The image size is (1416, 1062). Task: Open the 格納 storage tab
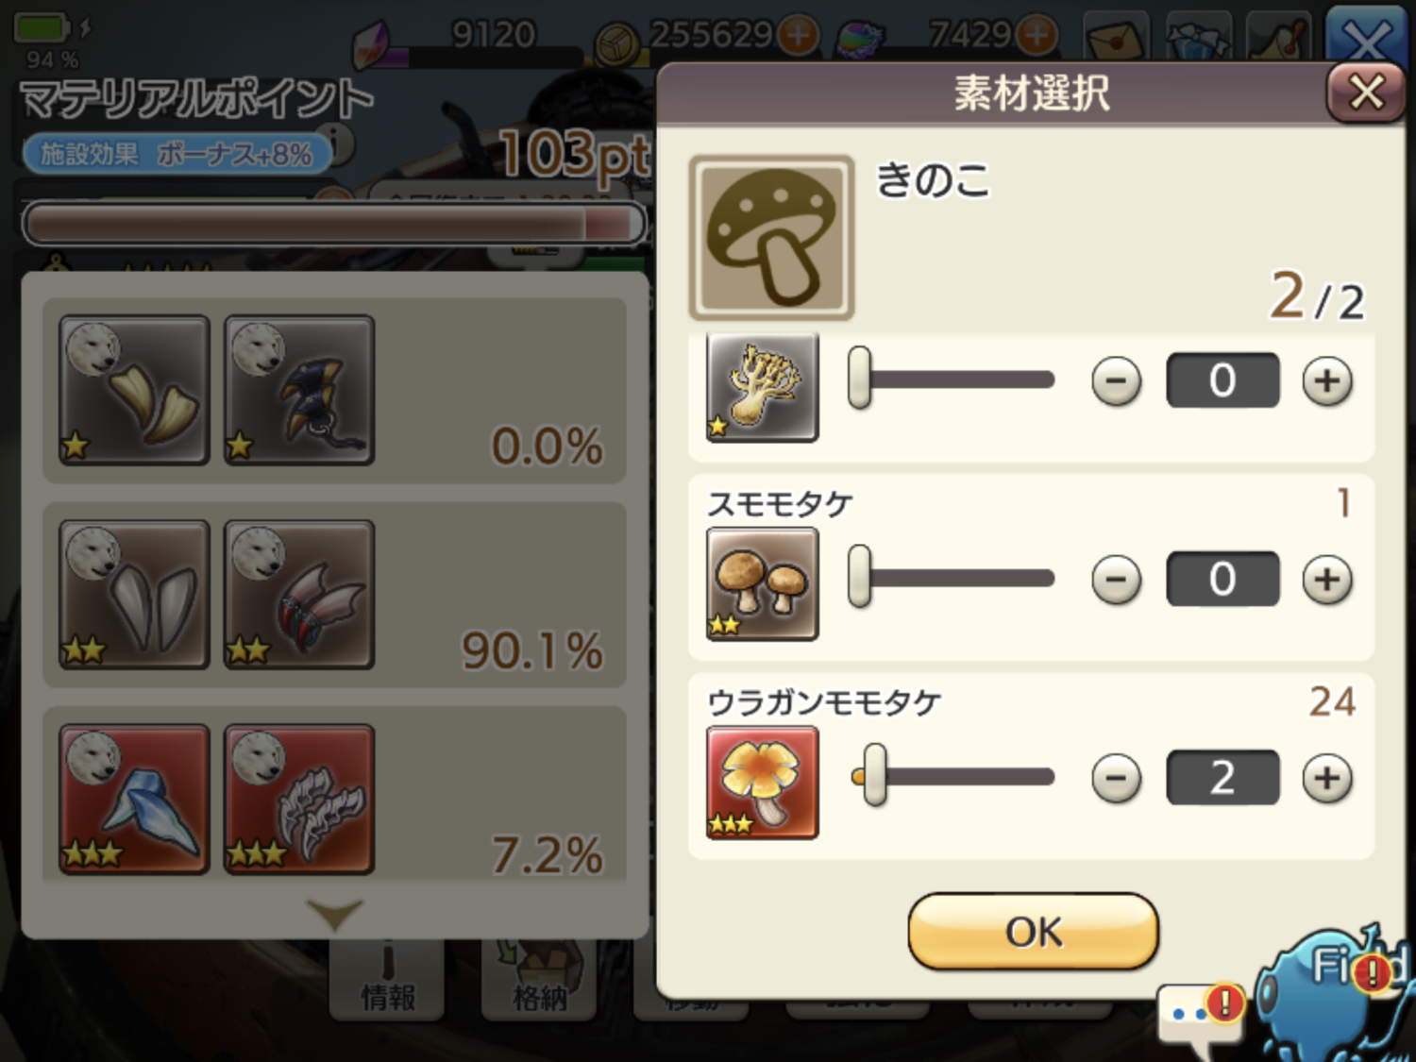(539, 982)
